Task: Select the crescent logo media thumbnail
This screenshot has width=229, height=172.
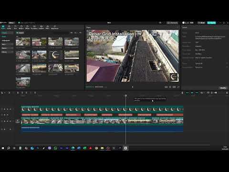Action: point(55,55)
